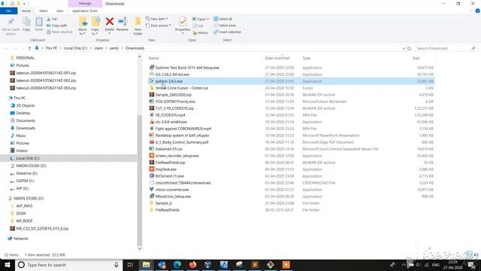Select Documents in the navigation pane

[x=26, y=120]
